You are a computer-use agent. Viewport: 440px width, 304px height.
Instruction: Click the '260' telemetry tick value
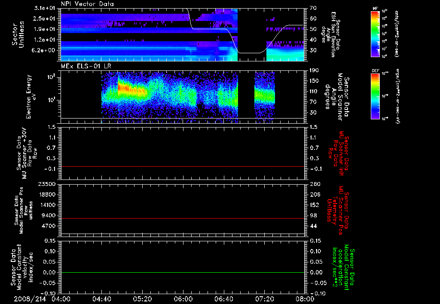pyautogui.click(x=314, y=184)
